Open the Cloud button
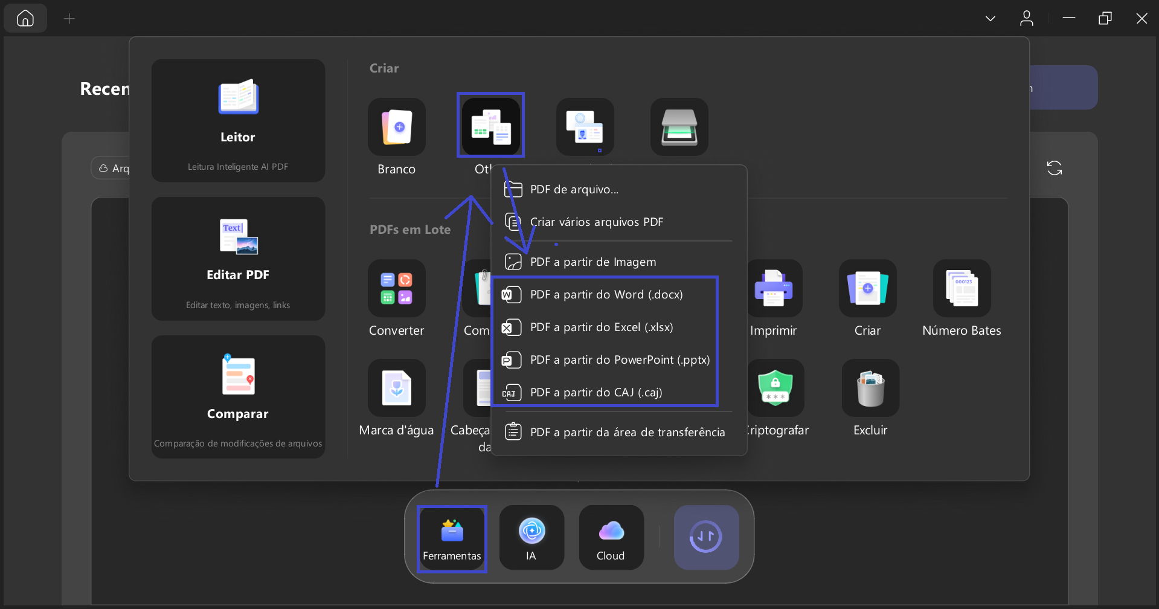 coord(611,537)
